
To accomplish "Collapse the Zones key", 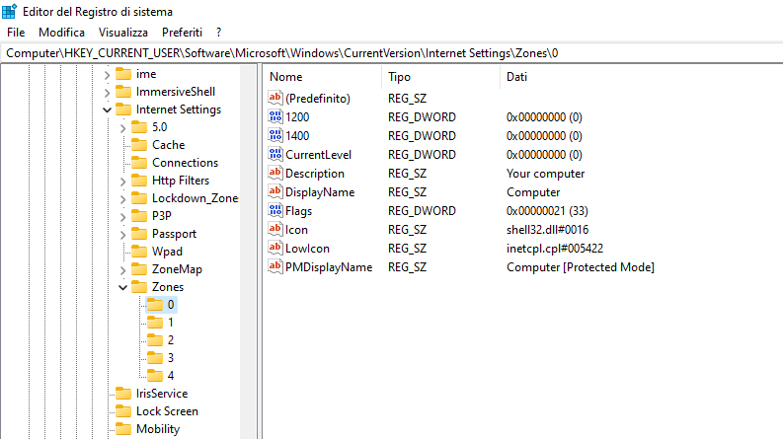I will 122,287.
